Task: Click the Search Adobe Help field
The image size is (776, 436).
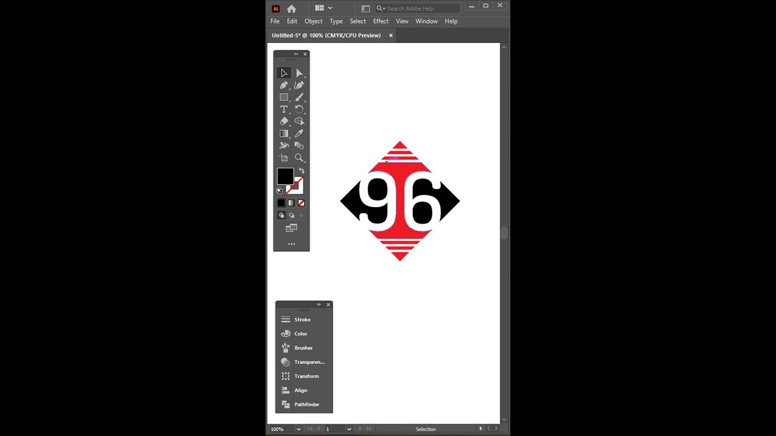Action: tap(418, 8)
